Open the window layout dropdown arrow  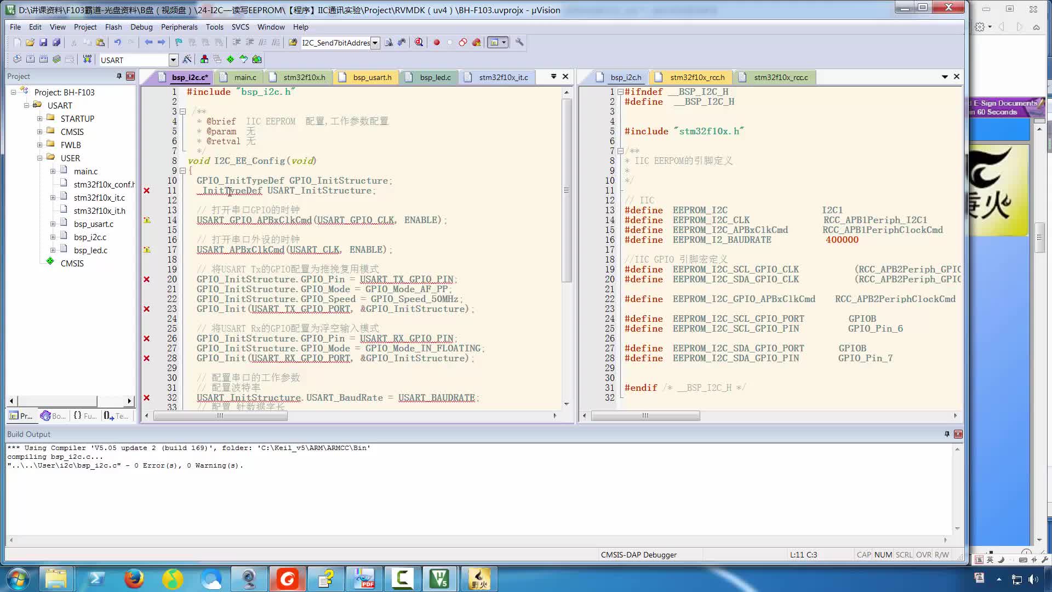click(x=504, y=42)
